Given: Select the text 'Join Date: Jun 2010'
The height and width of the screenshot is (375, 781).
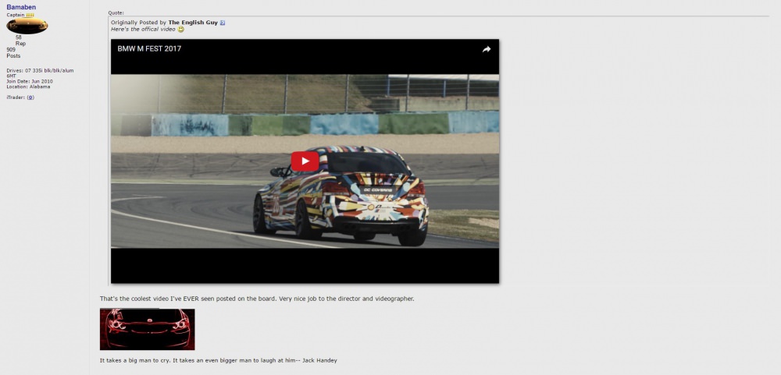Looking at the screenshot, I should [x=30, y=81].
